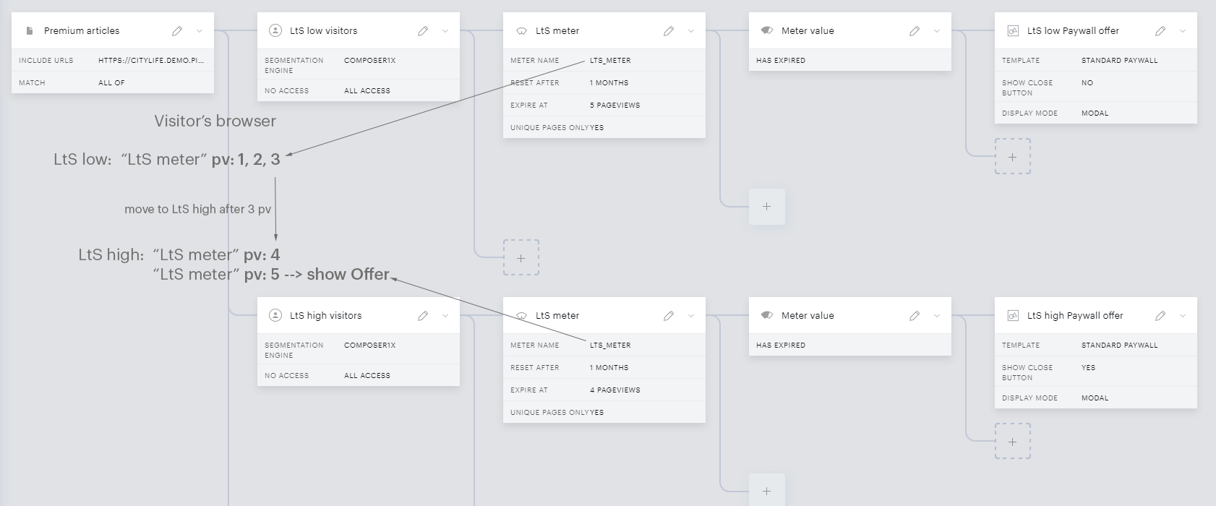Click STANDARD PAYWALL in LtS low Paywall offer
The image size is (1216, 506).
[1119, 61]
